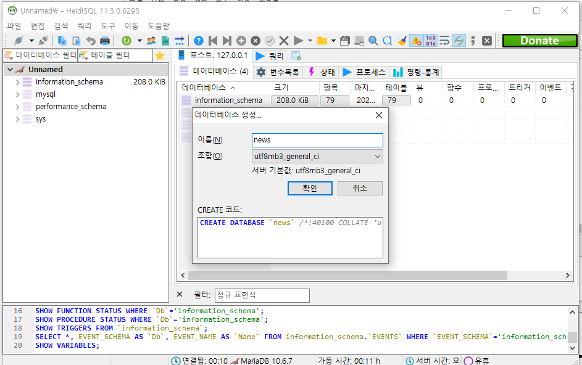Select the mysql database in tree
The image size is (582, 365).
click(46, 94)
